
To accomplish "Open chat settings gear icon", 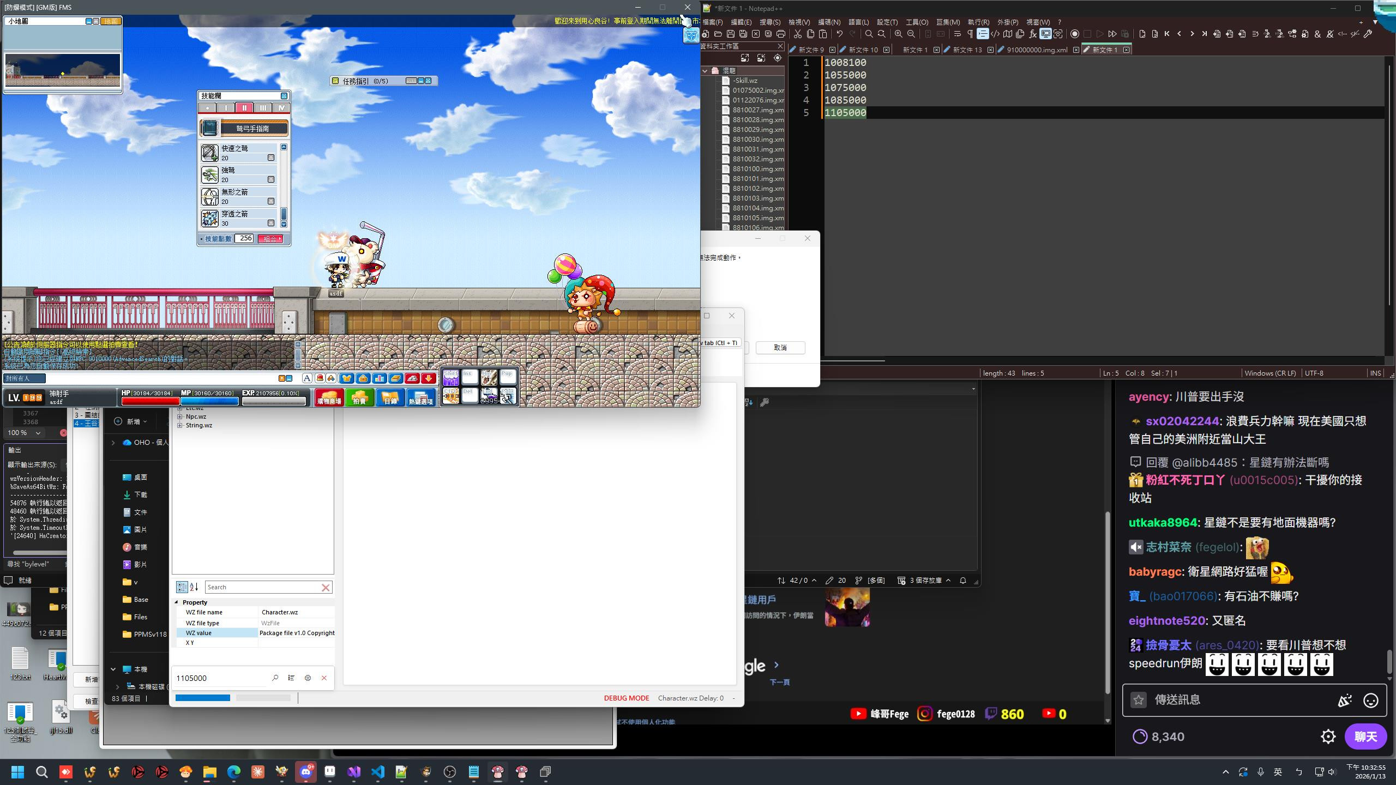I will (1328, 737).
